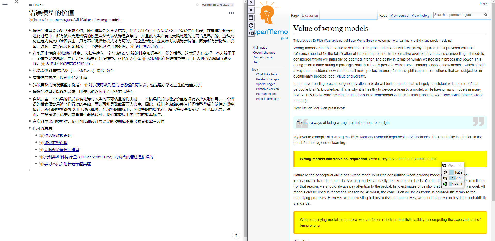The width and height of the screenshot is (495, 241).
Task: Click the coffee cup icon in timer widget
Action: 445,178
